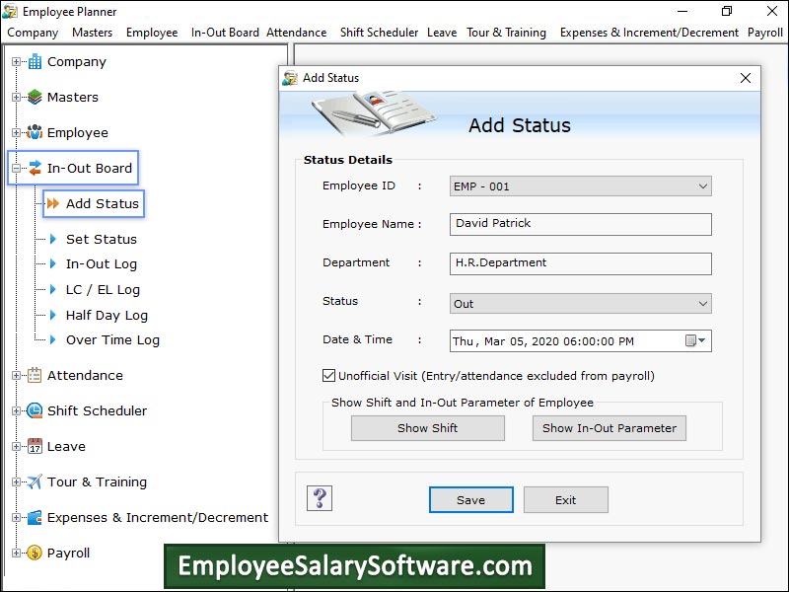The height and width of the screenshot is (592, 789).
Task: Click the Payroll coin icon
Action: click(35, 554)
